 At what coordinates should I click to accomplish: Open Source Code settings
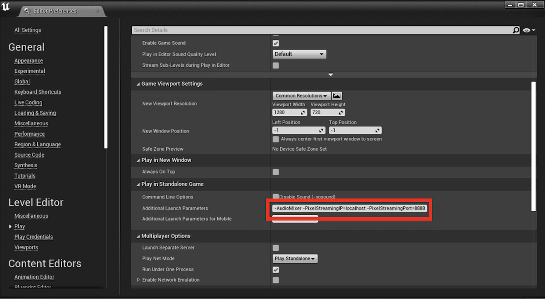point(29,155)
